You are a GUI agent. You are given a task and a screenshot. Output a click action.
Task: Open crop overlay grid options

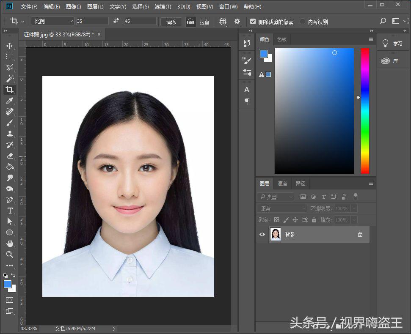(223, 22)
